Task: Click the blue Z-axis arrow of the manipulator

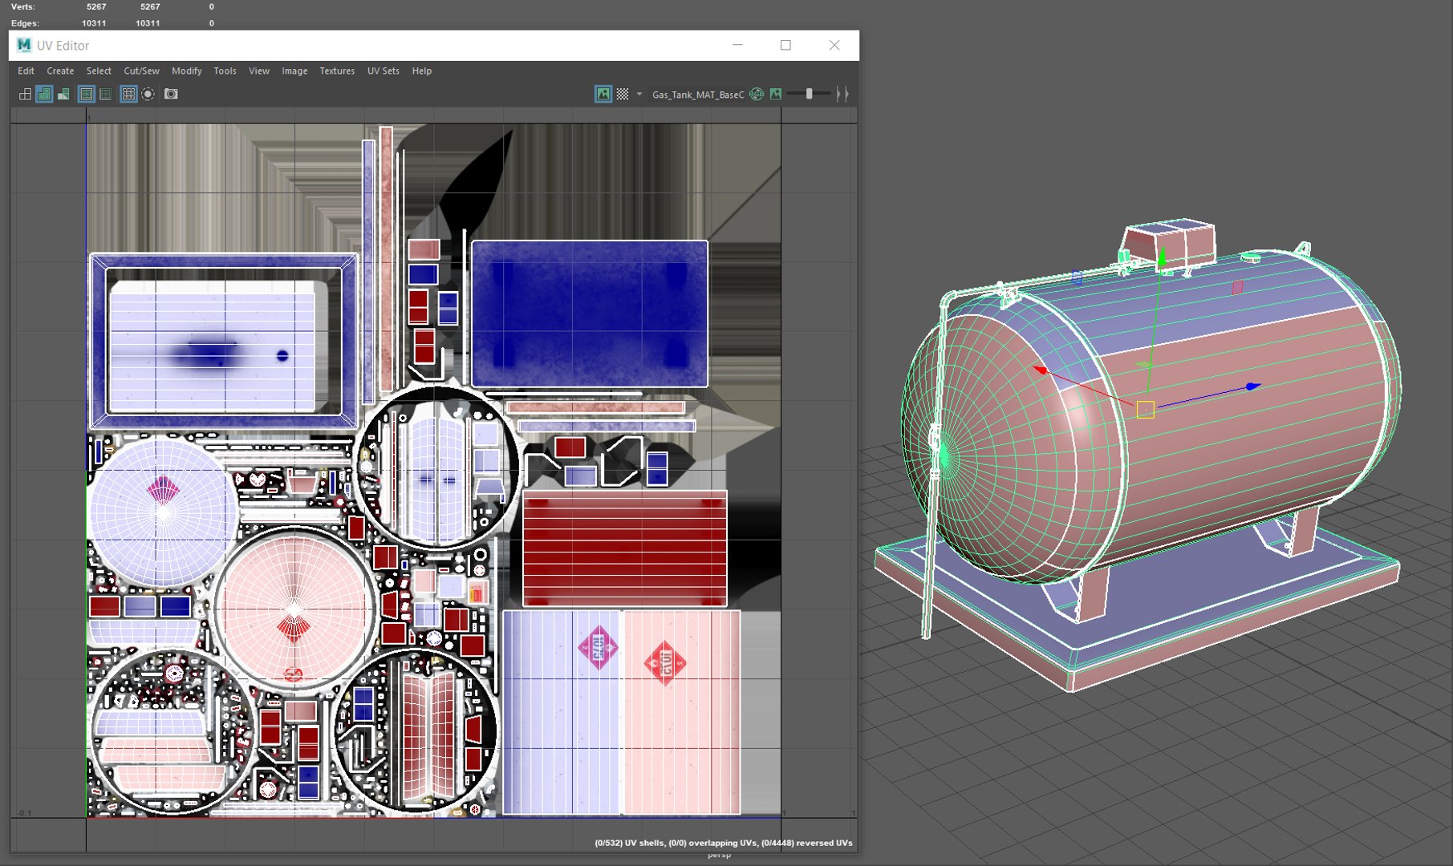Action: (x=1252, y=386)
